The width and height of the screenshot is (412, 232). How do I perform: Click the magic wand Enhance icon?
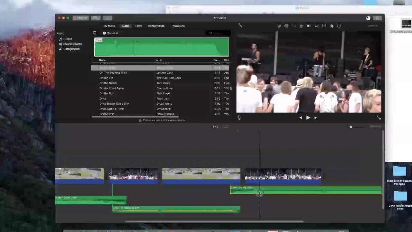click(x=240, y=26)
